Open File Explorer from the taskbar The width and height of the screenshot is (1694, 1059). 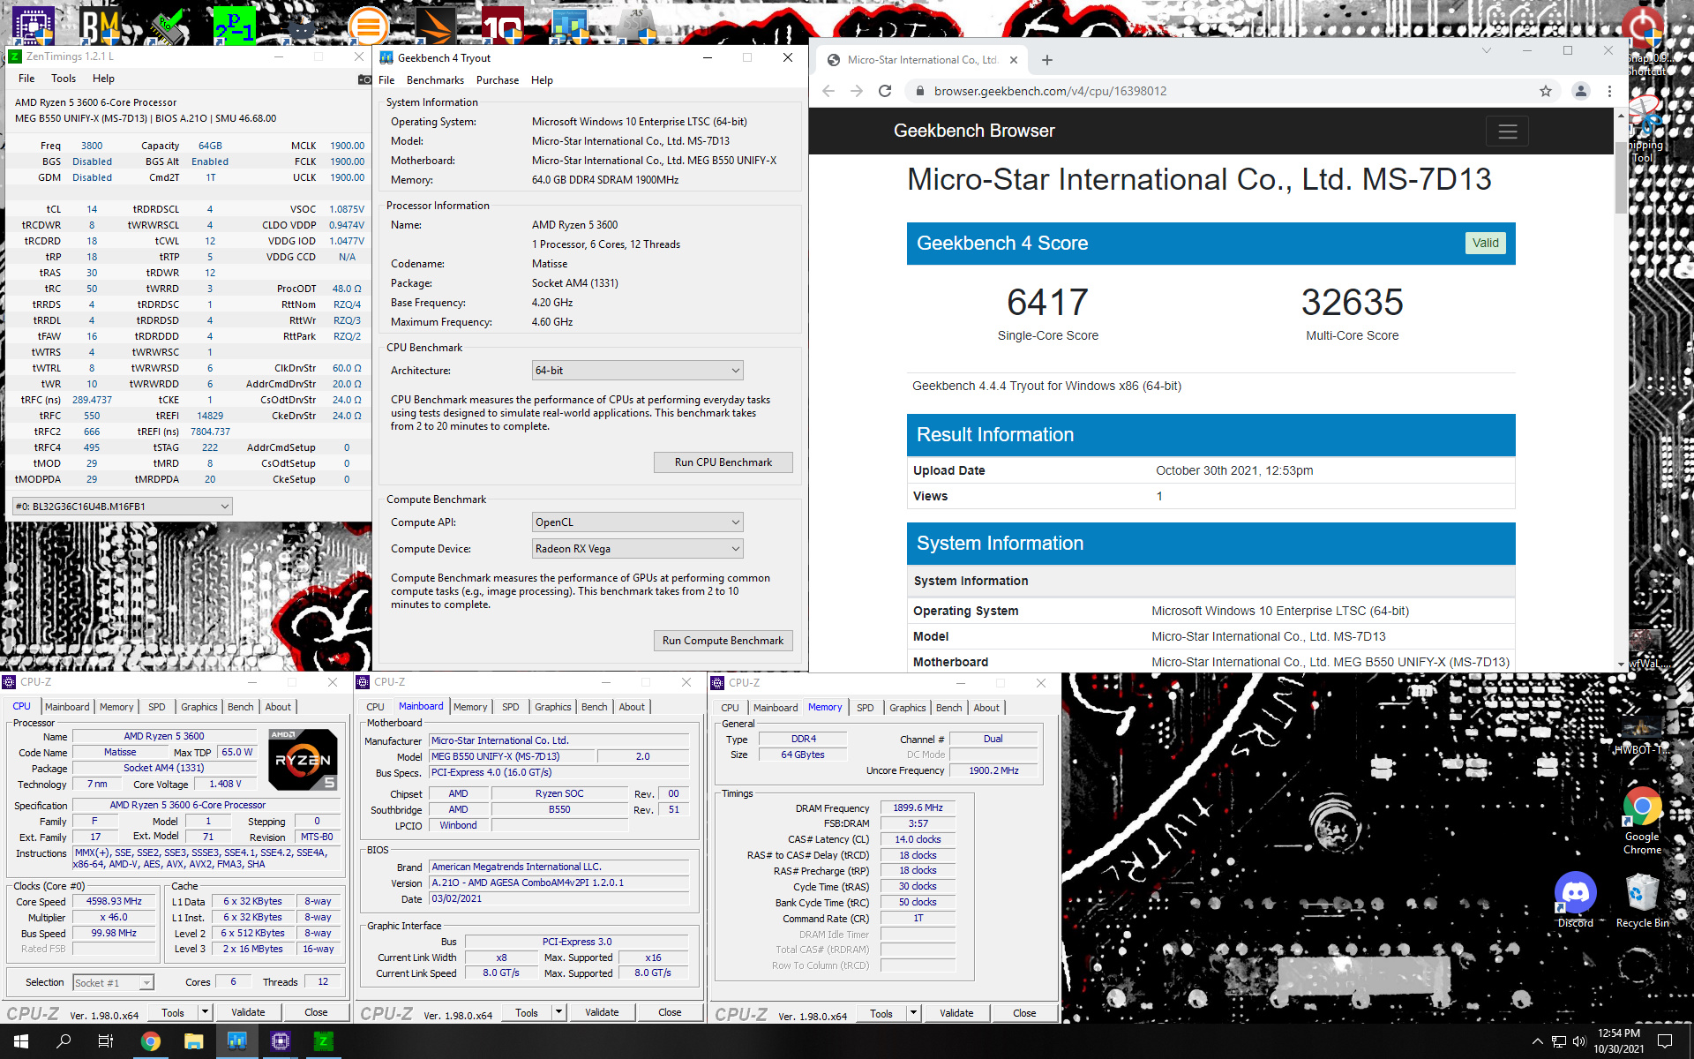click(193, 1041)
